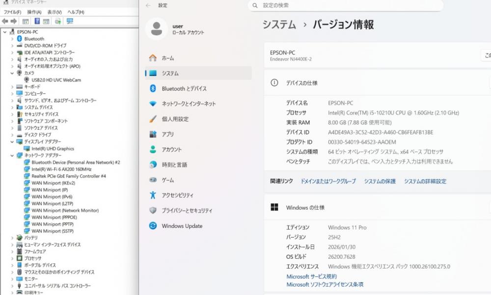Expand the Bluetooth category
This screenshot has width=491, height=295.
[x=12, y=39]
